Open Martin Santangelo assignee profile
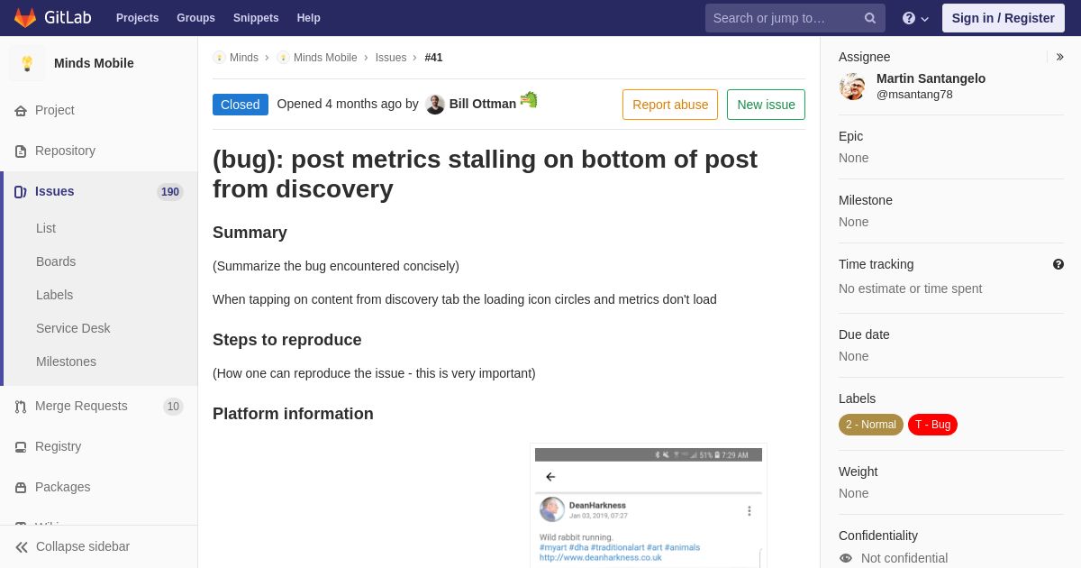Screen dimensions: 1081x568 point(931,78)
